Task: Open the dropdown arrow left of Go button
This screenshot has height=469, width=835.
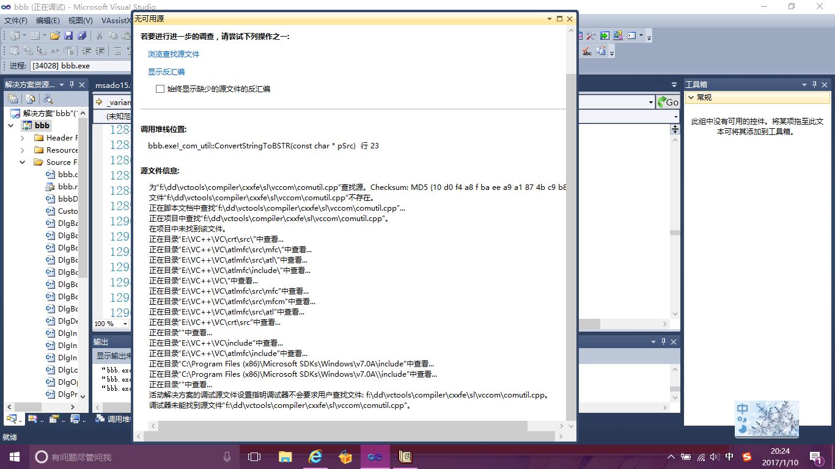Action: click(x=650, y=103)
